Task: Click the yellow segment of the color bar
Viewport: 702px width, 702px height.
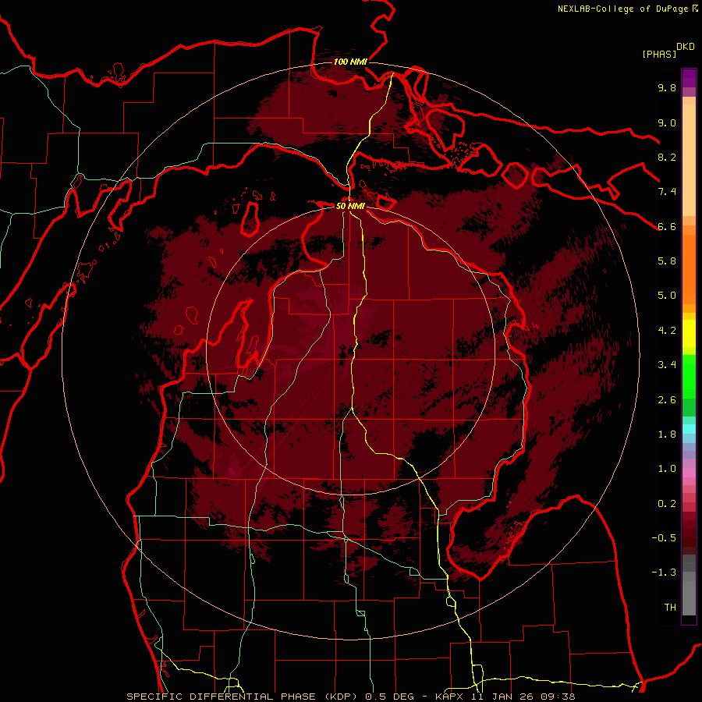Action: pos(689,334)
